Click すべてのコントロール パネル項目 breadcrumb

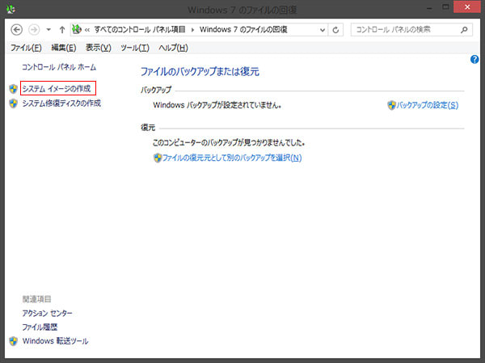pos(140,30)
